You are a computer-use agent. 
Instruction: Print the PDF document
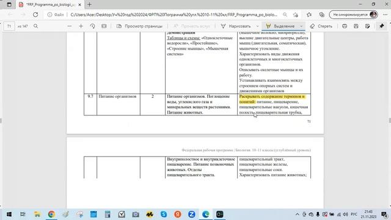click(345, 26)
